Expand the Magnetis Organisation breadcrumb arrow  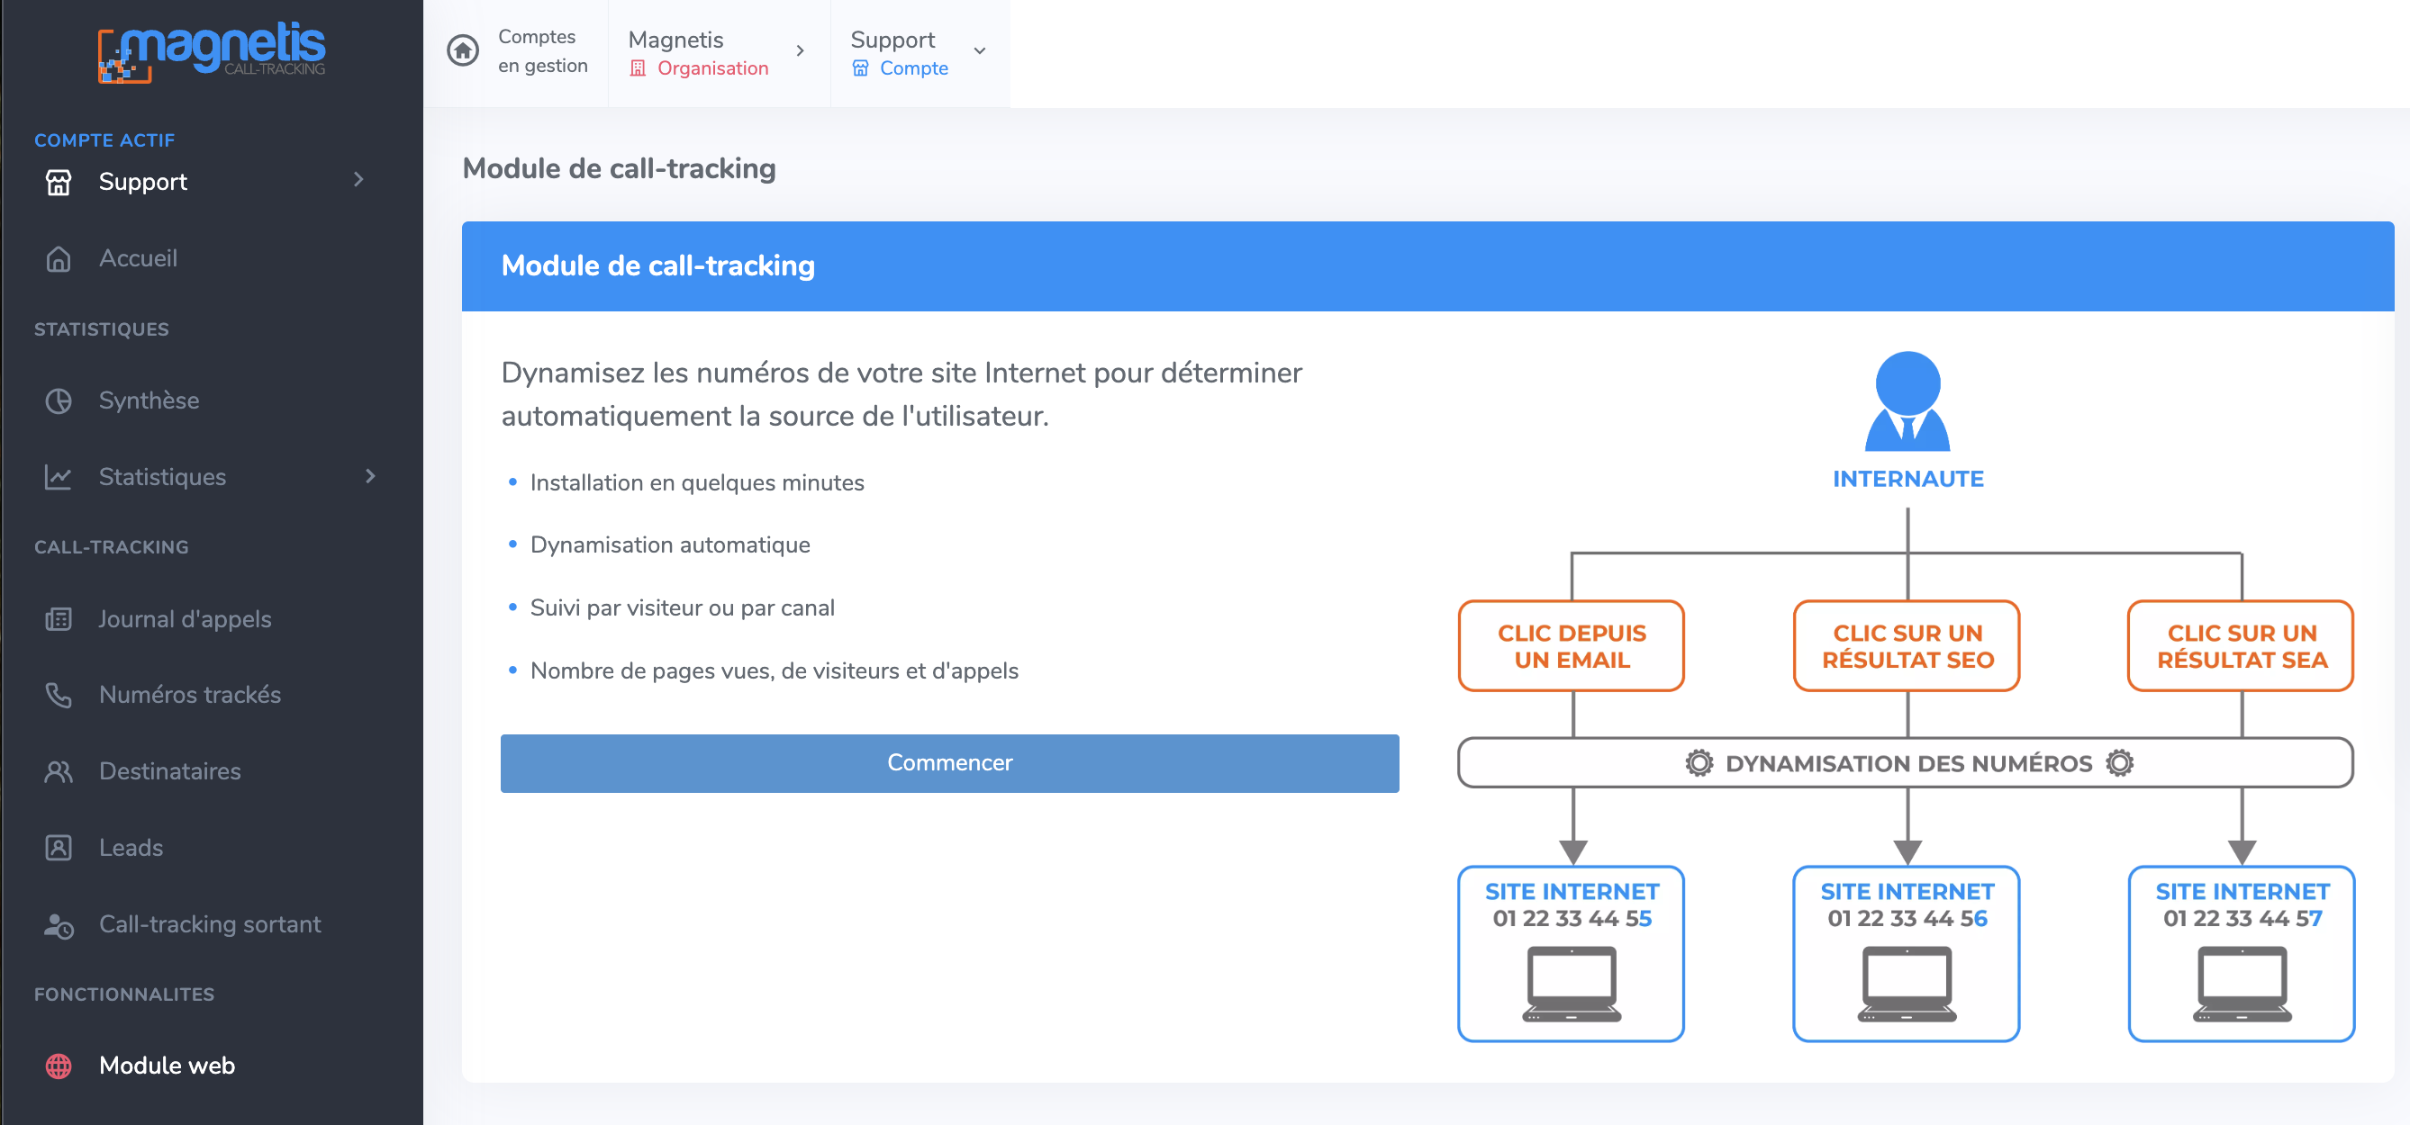coord(800,51)
